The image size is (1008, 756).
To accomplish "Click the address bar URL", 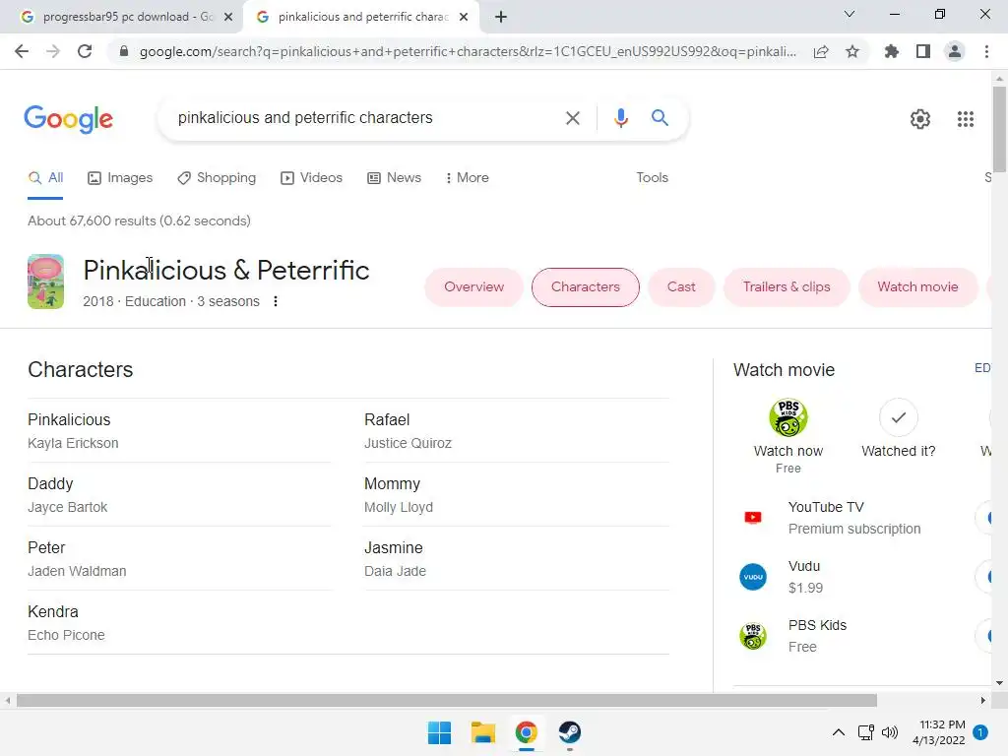I will tap(468, 51).
